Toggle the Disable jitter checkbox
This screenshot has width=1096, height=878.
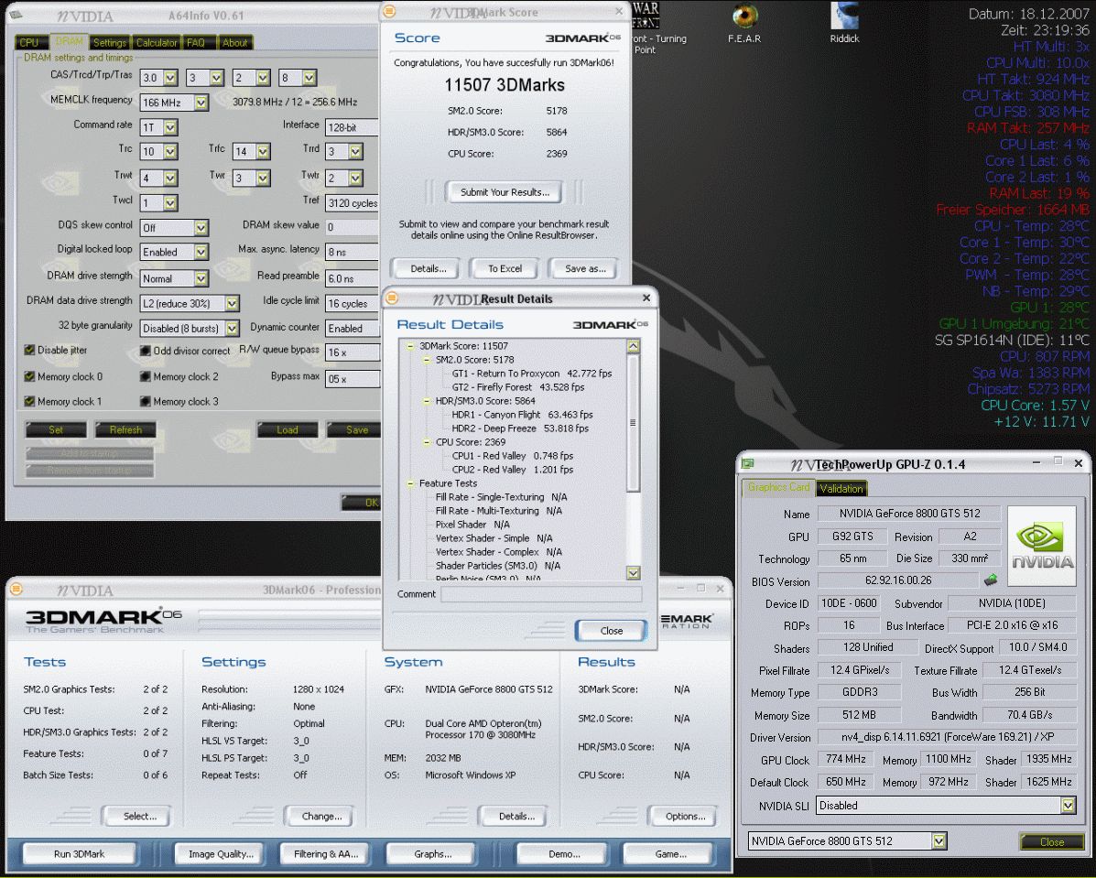coord(29,351)
